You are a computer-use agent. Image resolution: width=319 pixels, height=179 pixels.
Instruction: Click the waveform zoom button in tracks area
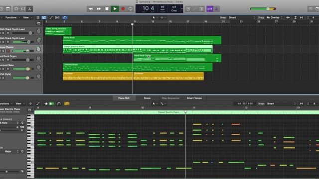pos(288,18)
